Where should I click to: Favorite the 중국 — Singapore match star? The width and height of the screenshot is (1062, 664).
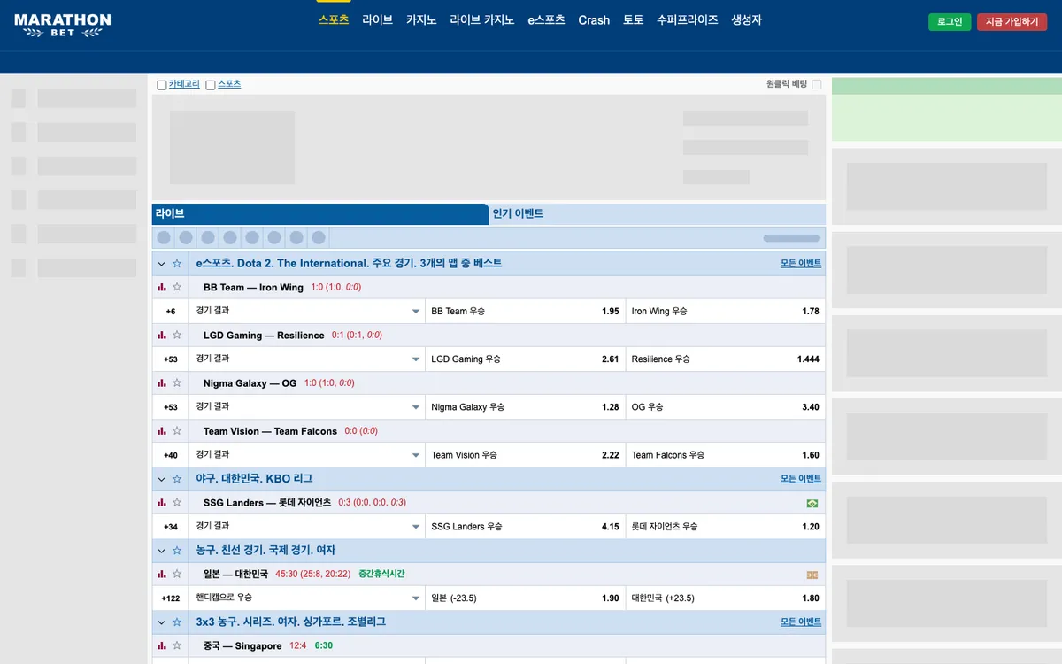pos(177,645)
